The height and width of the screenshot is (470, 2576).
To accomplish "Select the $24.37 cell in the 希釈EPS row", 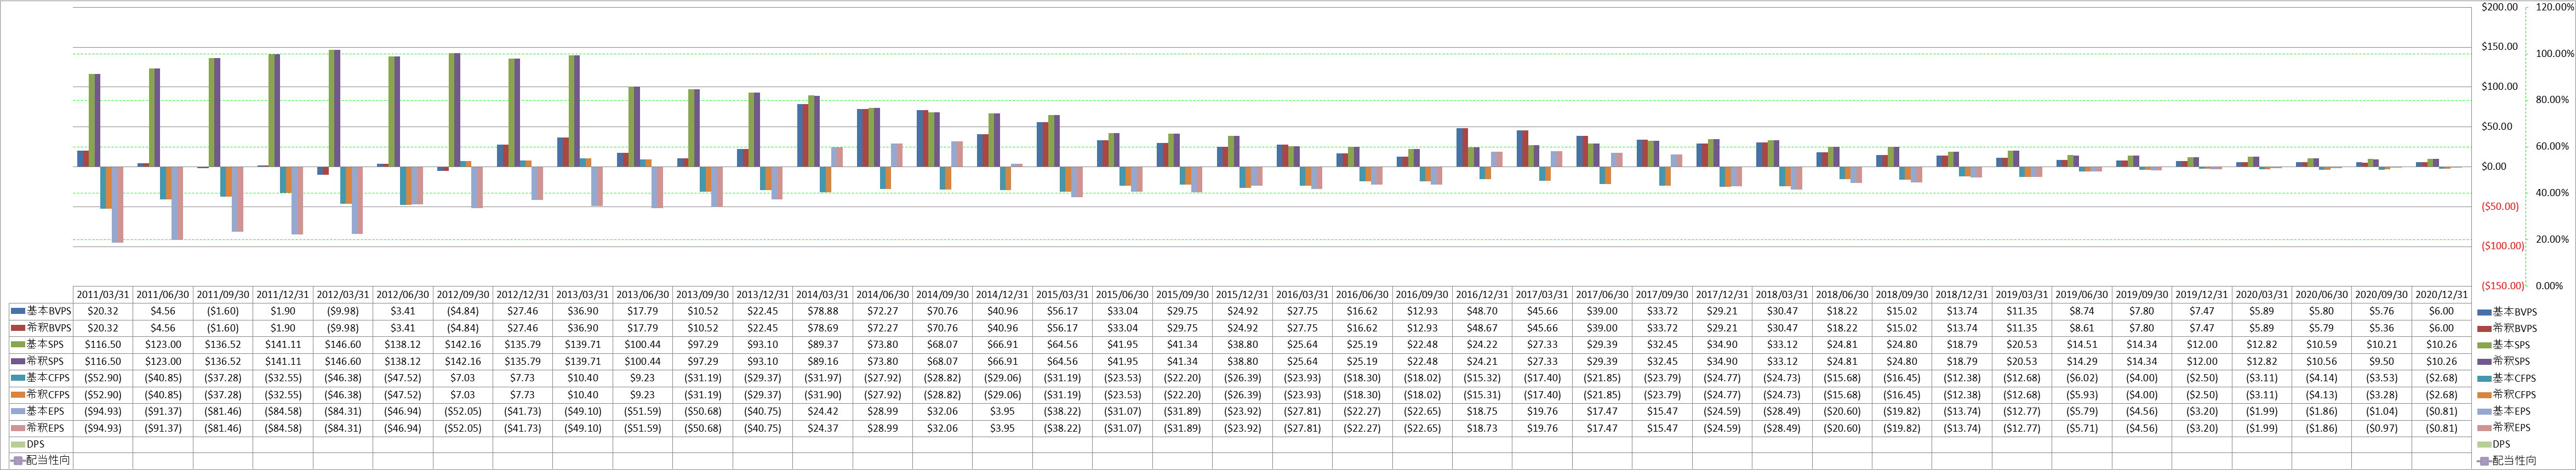I will 823,428.
